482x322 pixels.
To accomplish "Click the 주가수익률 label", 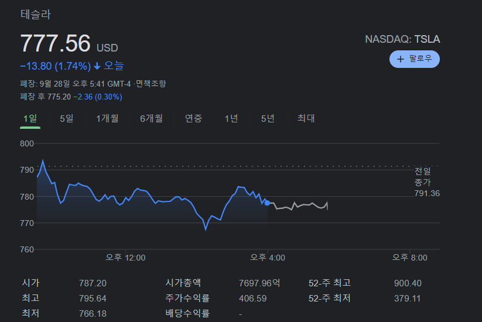I will tap(187, 298).
